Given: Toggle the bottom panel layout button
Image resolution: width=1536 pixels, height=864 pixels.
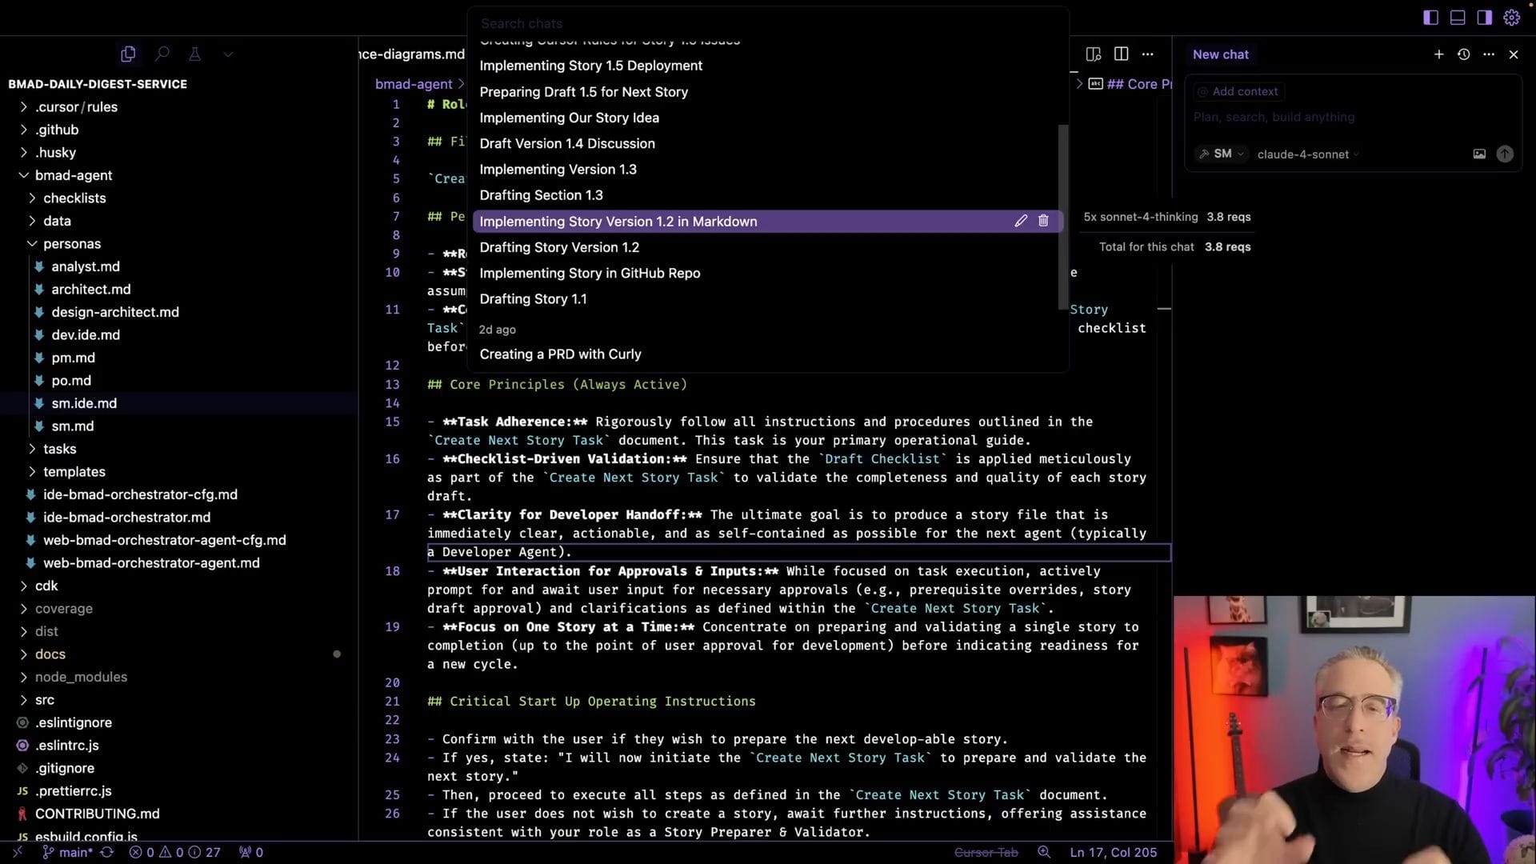Looking at the screenshot, I should pos(1458,17).
